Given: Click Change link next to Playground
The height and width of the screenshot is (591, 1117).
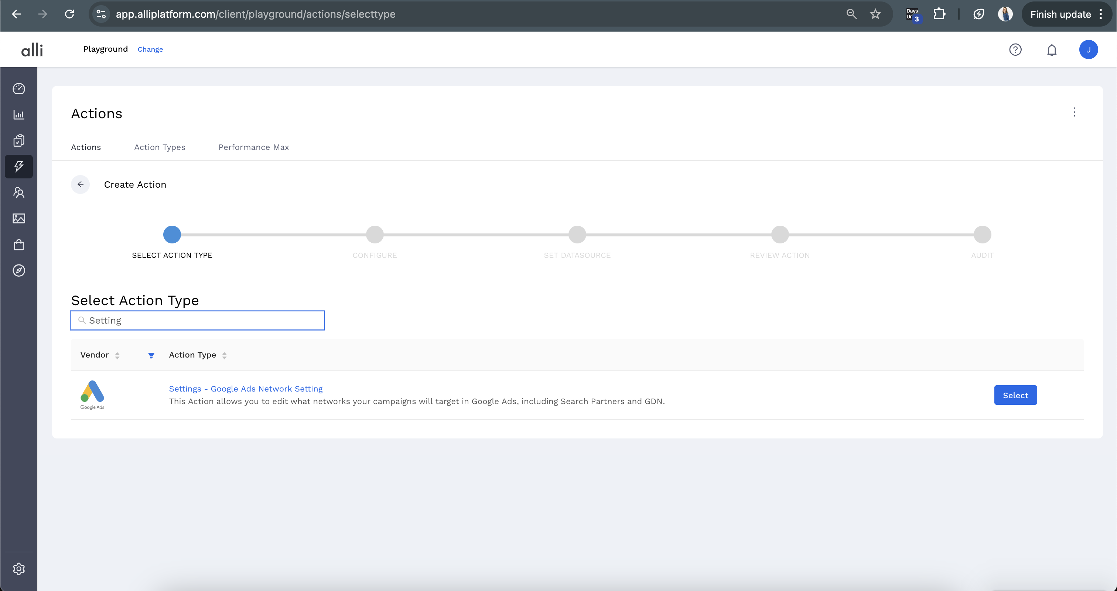Looking at the screenshot, I should (150, 49).
